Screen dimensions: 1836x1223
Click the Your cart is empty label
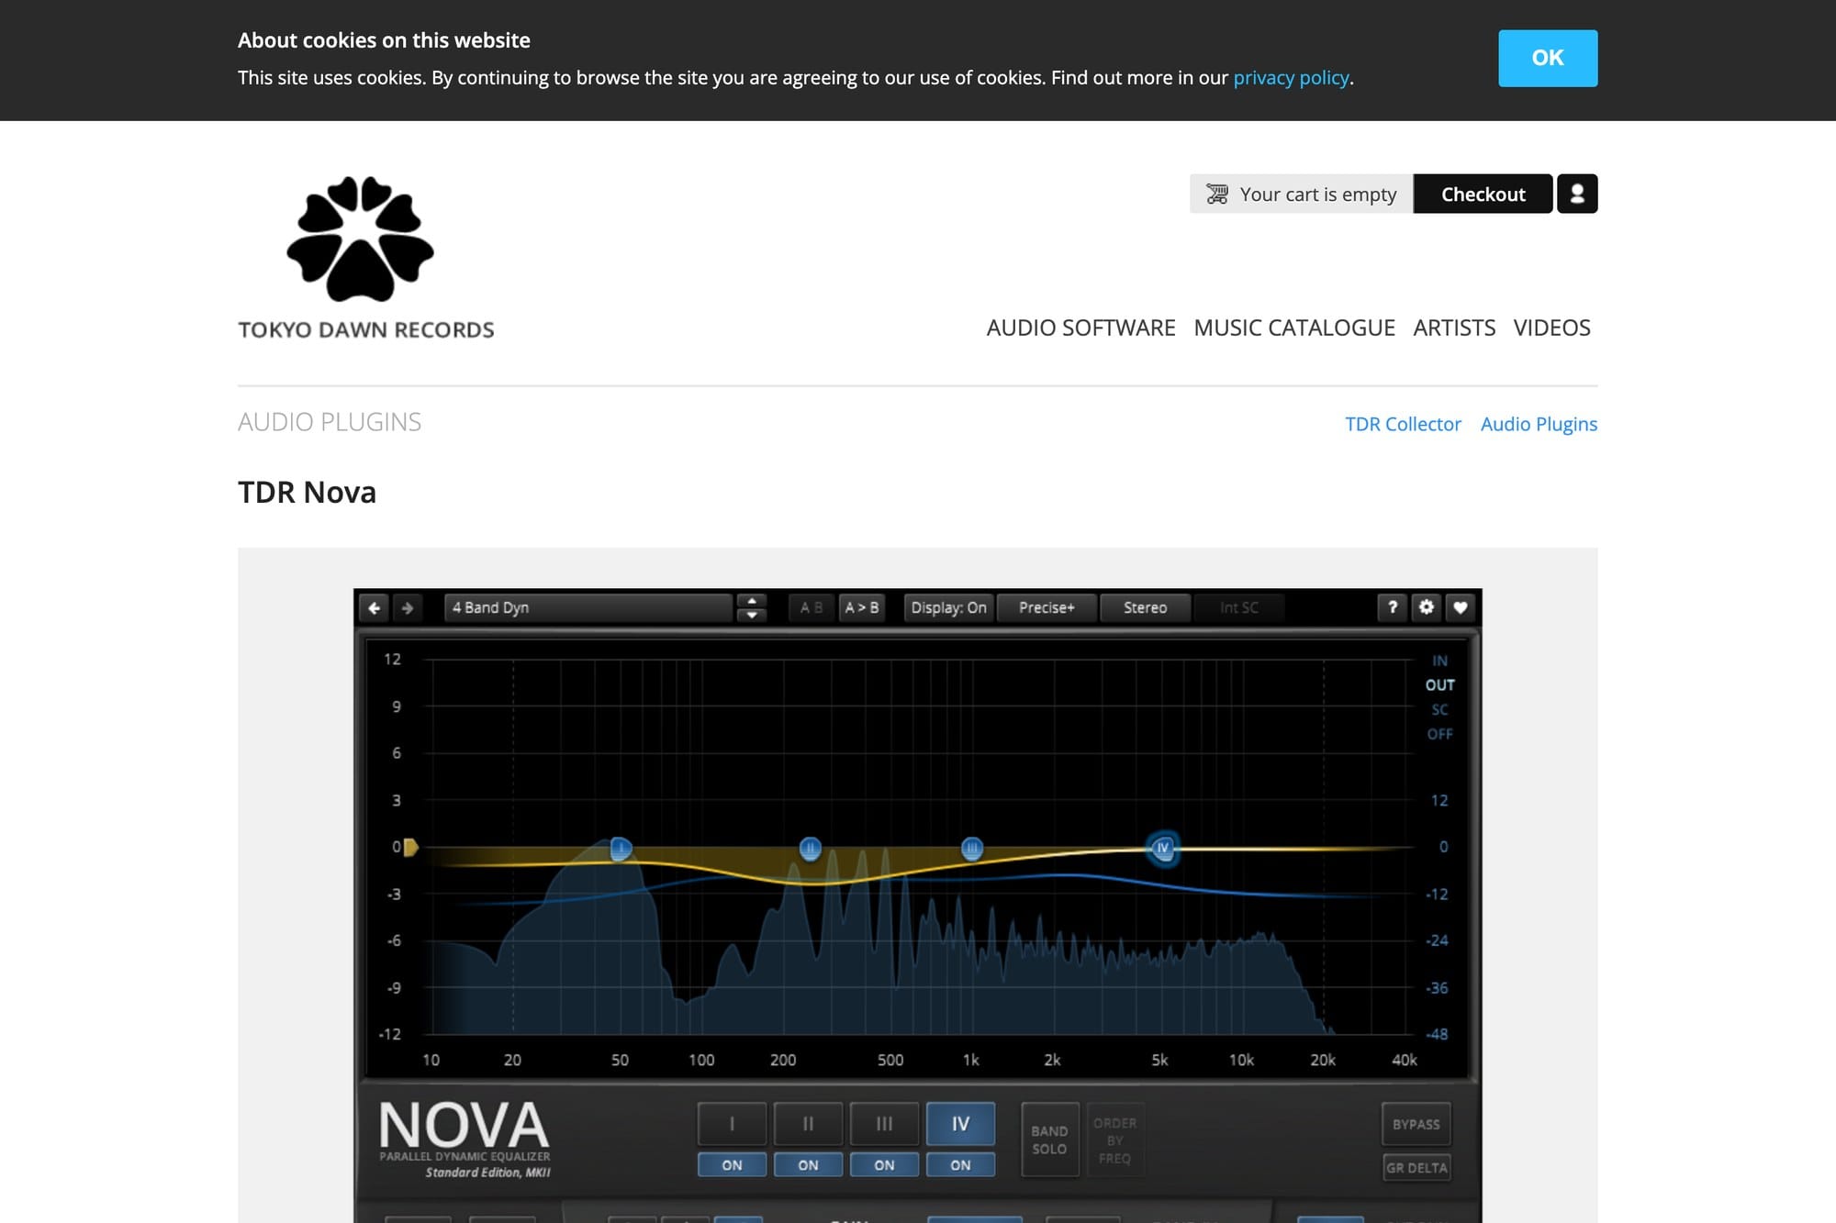pos(1318,195)
